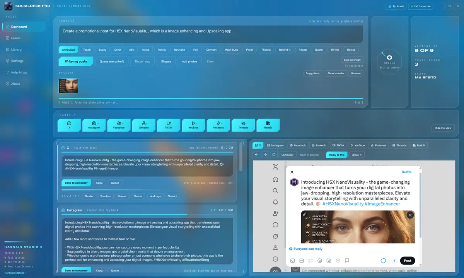Image resolution: width=464 pixels, height=278 pixels.
Task: Switch live view to LinkedIn tab
Action: [x=319, y=145]
